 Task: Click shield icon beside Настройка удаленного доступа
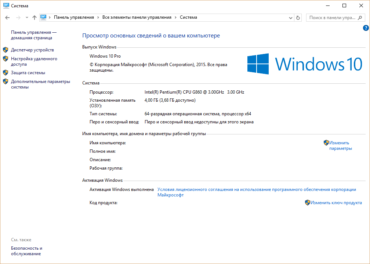coord(6,58)
